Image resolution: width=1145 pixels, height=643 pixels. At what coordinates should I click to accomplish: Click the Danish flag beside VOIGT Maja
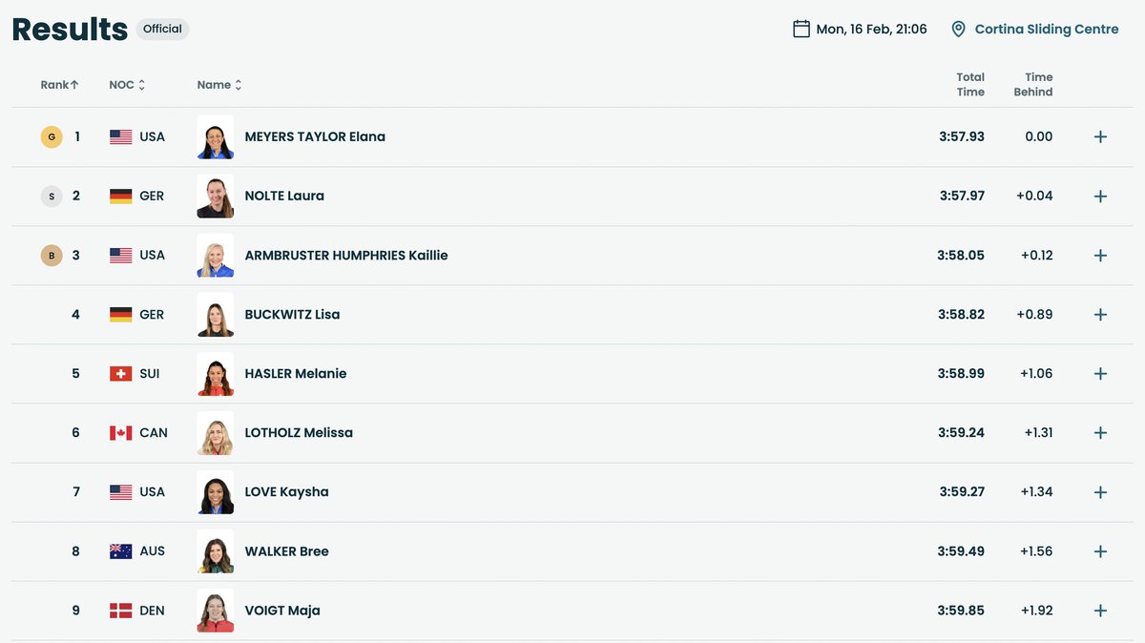[x=121, y=611]
